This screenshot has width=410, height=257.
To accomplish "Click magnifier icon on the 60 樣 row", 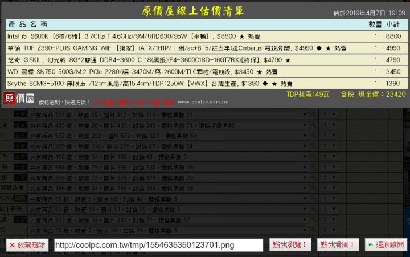I will 313,198.
